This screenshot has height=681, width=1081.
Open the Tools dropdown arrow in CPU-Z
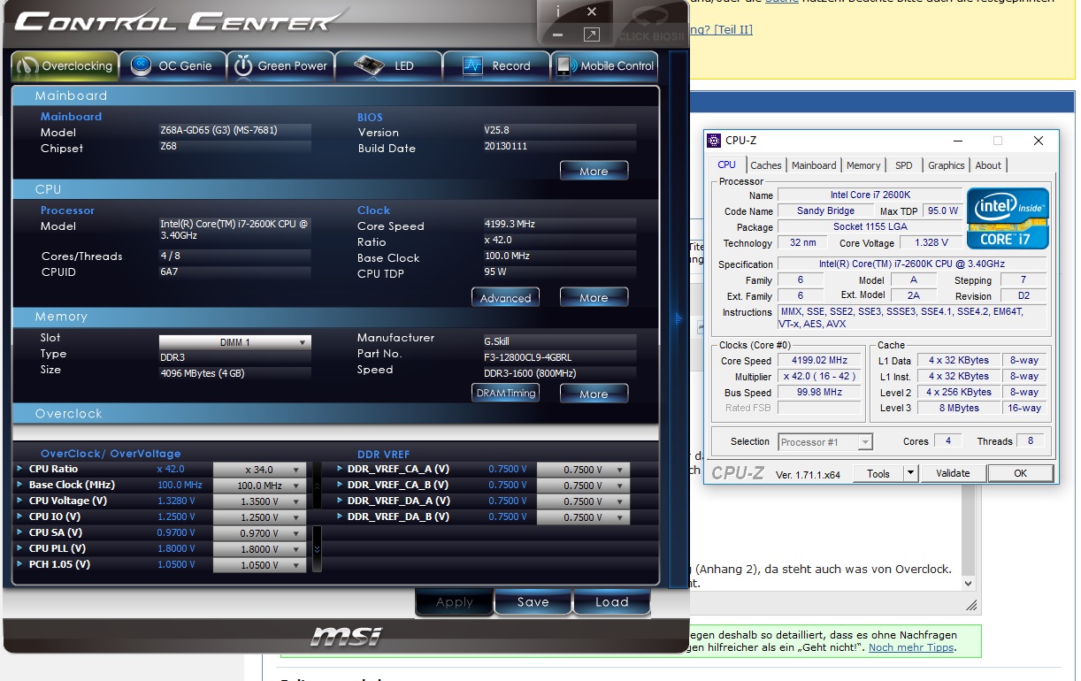point(911,473)
